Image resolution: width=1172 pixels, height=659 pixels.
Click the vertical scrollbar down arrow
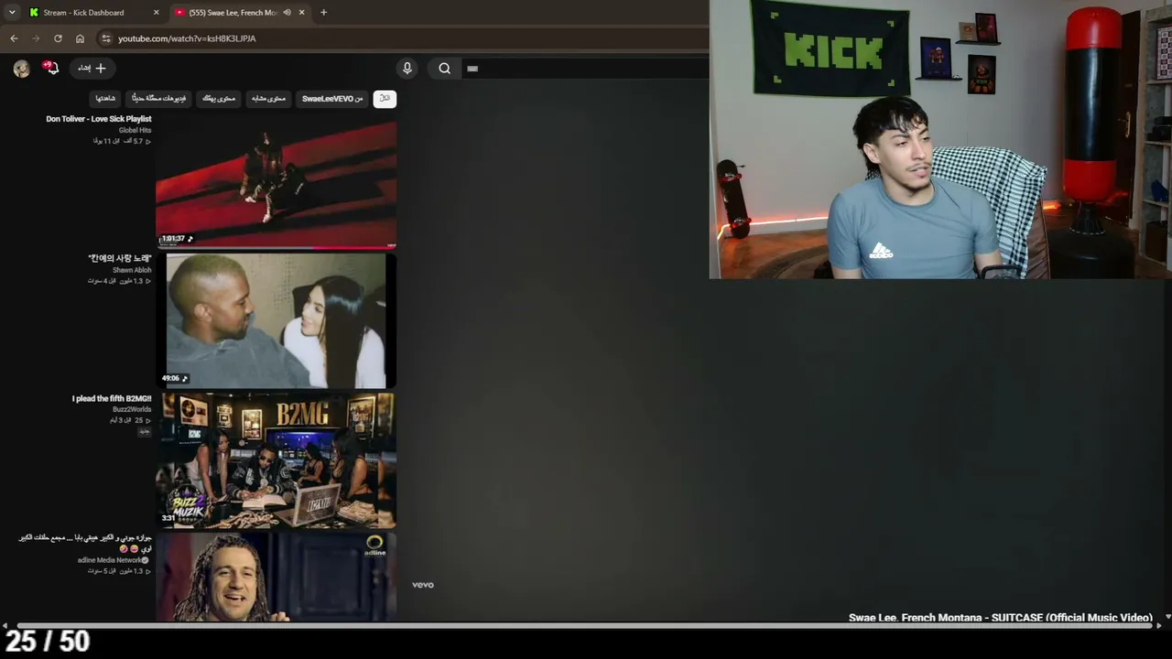pyautogui.click(x=1167, y=617)
